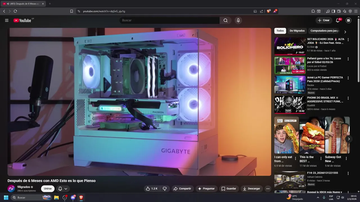Open the 98grados channel name link
Viewport: 360px width, 202px height.
24,187
